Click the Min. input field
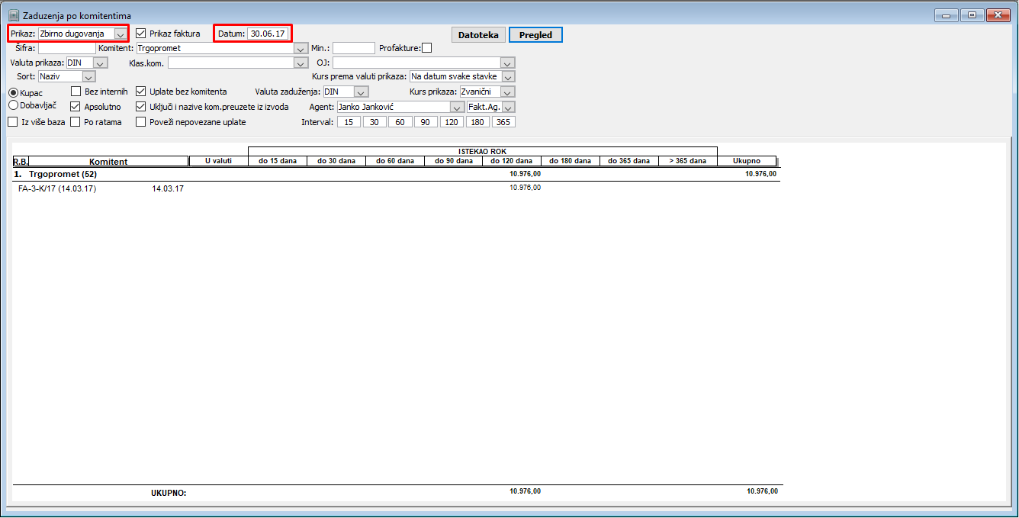The height and width of the screenshot is (518, 1019). (x=354, y=48)
